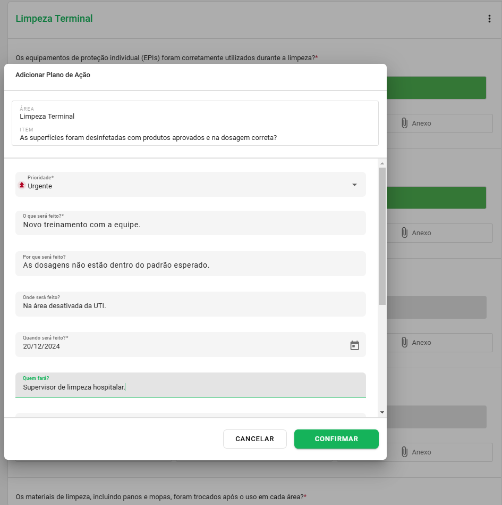Screen dimensions: 502x505
Task: Click the paperclip icon on first Anexo button
Action: (405, 123)
